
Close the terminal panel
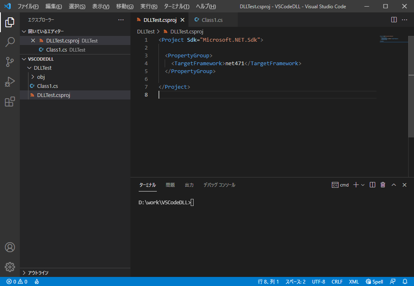(405, 185)
